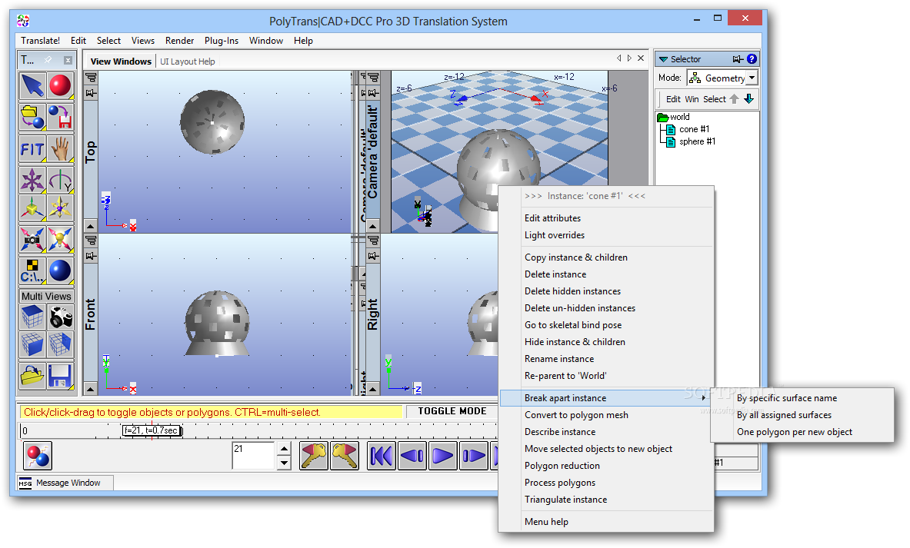Select the light bulb move tool

60,239
